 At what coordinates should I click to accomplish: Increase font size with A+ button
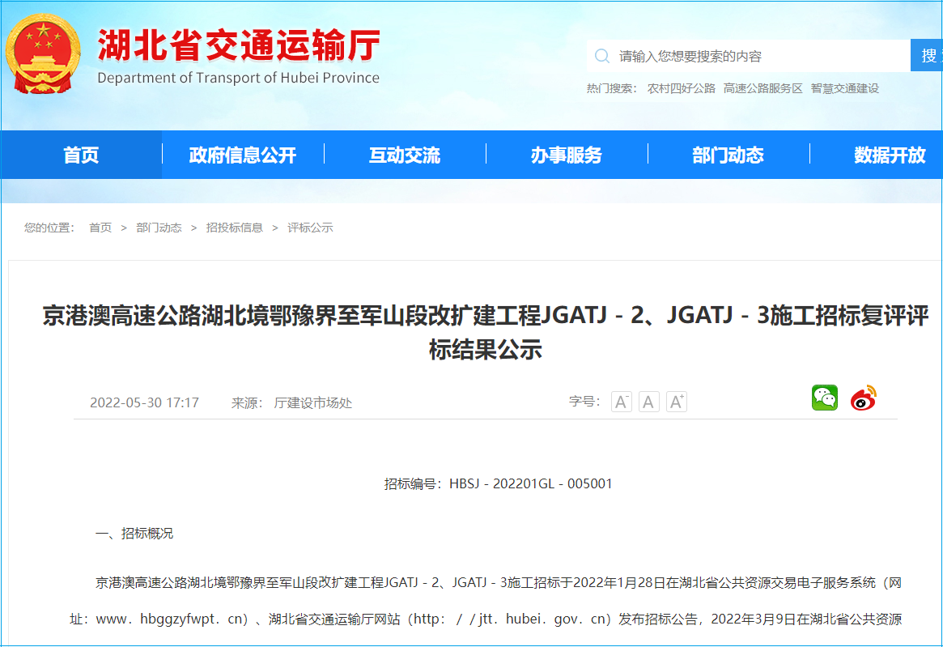click(x=677, y=402)
